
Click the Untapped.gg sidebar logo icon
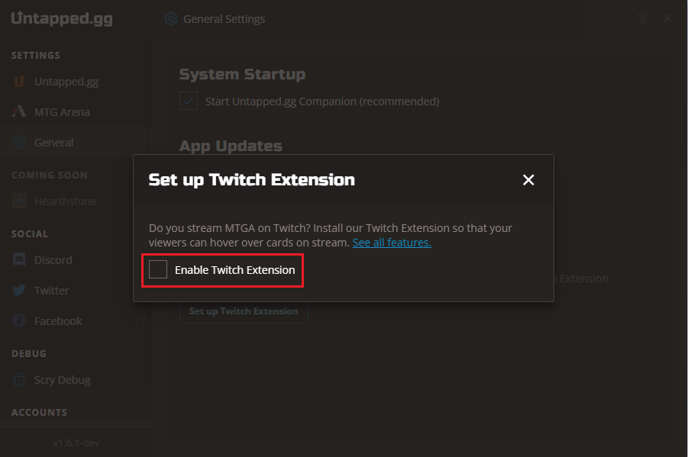click(x=19, y=82)
